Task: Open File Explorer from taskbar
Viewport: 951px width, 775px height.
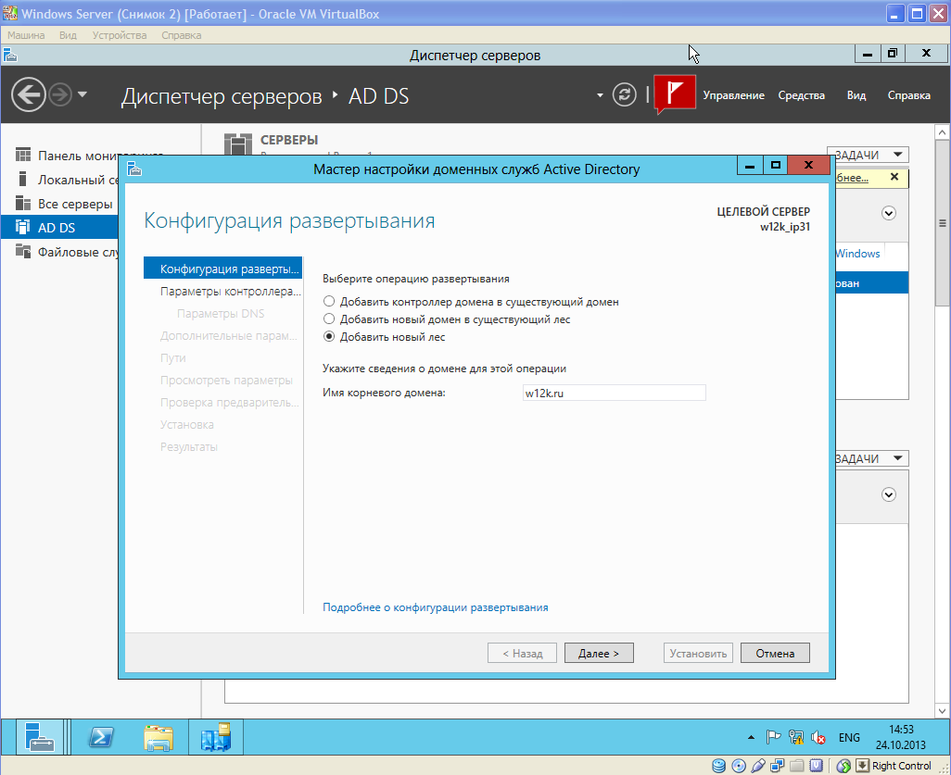Action: (x=158, y=737)
